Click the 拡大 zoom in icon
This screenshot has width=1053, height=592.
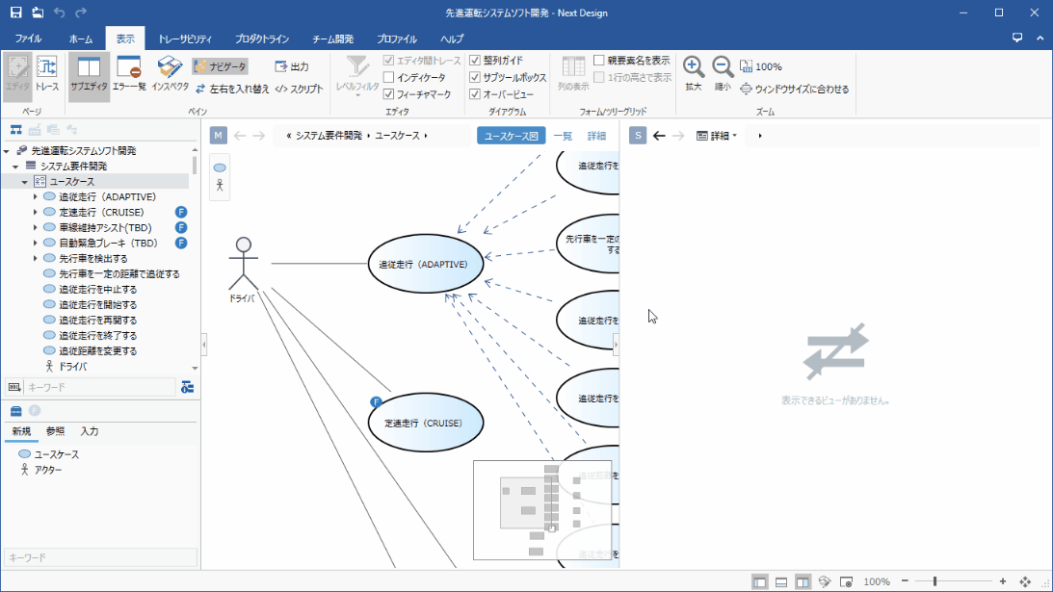(x=693, y=67)
